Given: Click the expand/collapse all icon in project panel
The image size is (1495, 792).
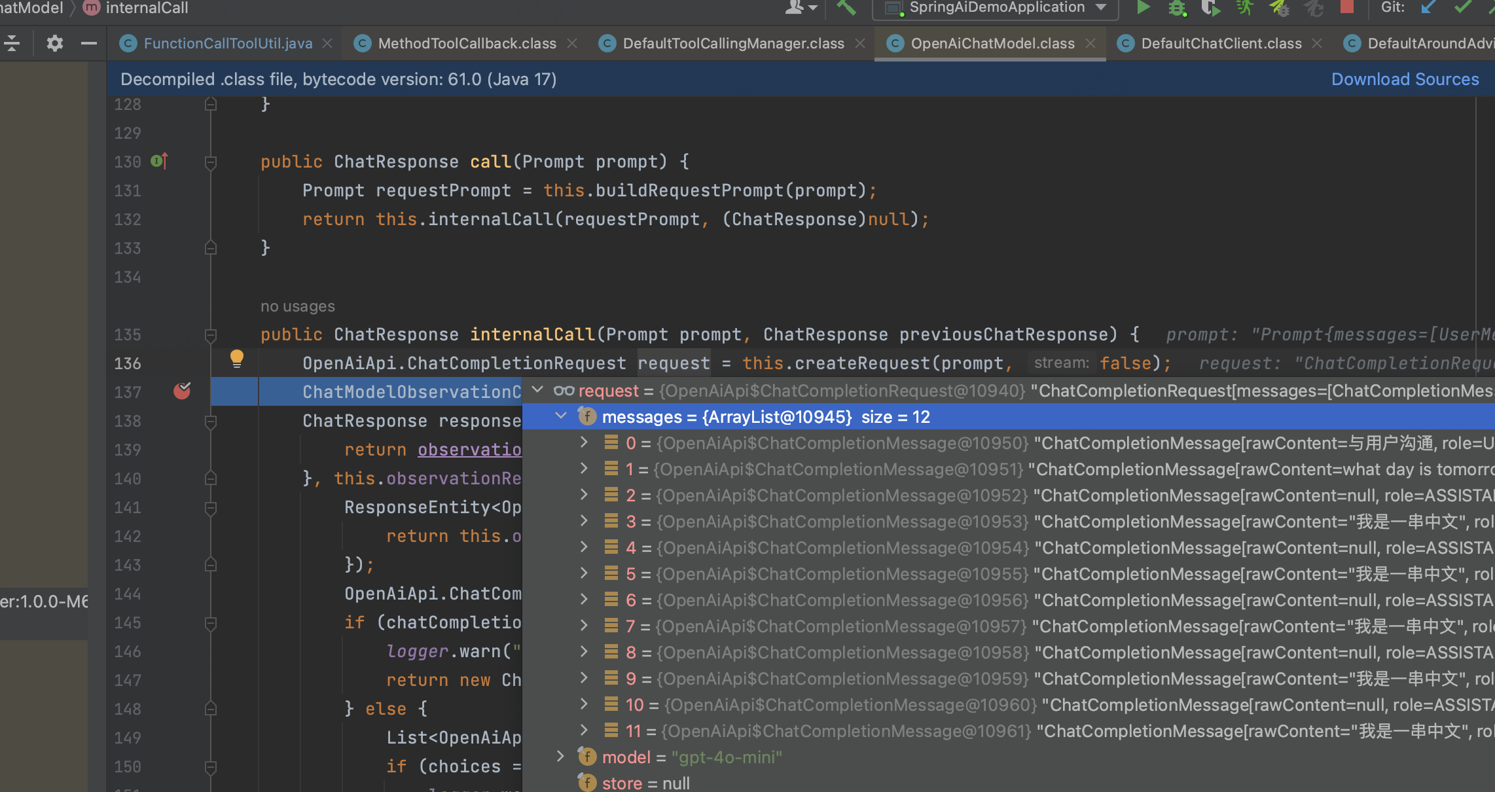Looking at the screenshot, I should tap(12, 43).
